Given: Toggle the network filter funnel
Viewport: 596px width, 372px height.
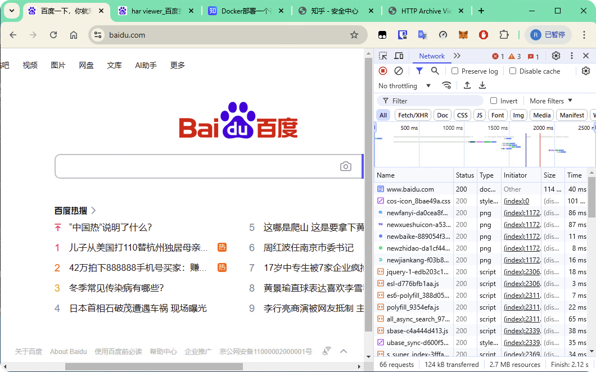Looking at the screenshot, I should [x=419, y=71].
